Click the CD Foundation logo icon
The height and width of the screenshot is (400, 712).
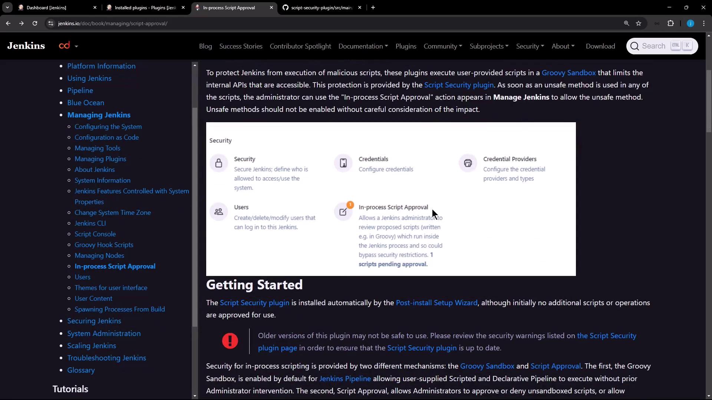point(65,46)
